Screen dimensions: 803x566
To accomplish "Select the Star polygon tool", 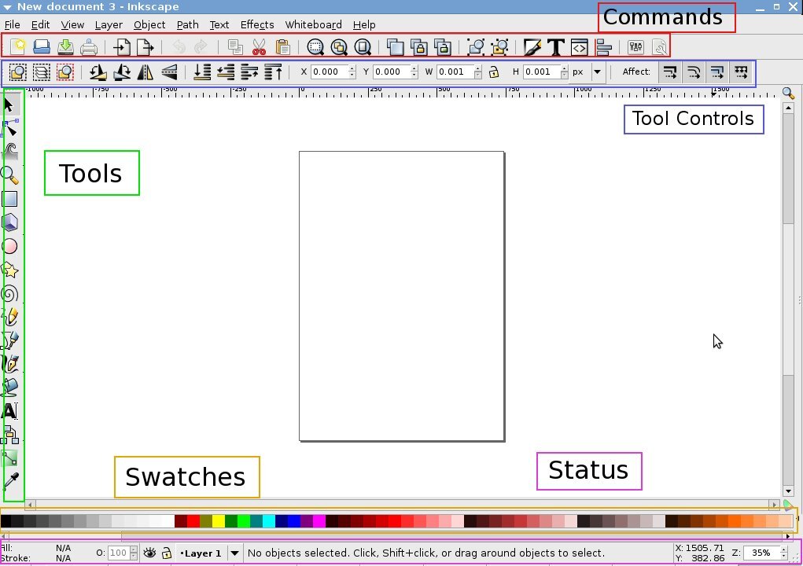I will [9, 270].
